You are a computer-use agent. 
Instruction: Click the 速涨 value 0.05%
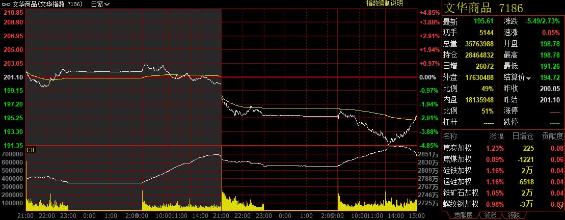[x=551, y=33]
